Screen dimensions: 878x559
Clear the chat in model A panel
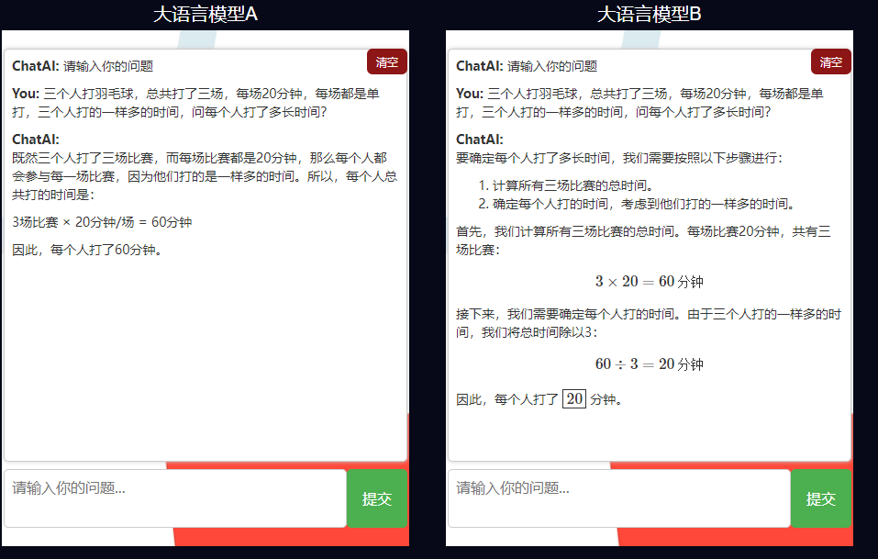[x=387, y=61]
